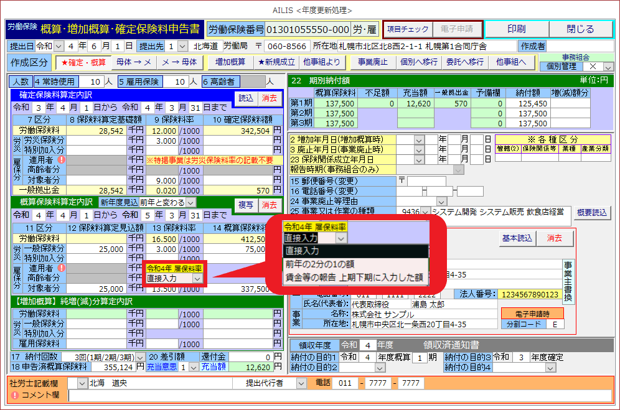Expand the 新年度見込 前年と変わる dropdown
Viewport: 620px width, 410px height.
[190, 202]
